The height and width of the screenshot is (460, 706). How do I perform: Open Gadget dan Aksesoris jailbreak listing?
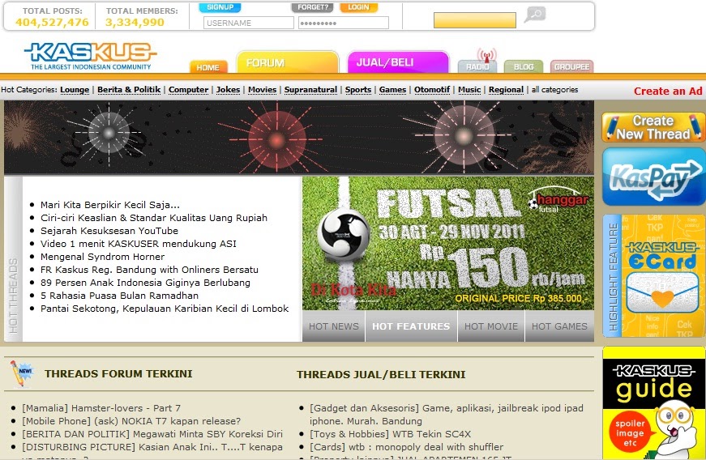[x=446, y=415]
